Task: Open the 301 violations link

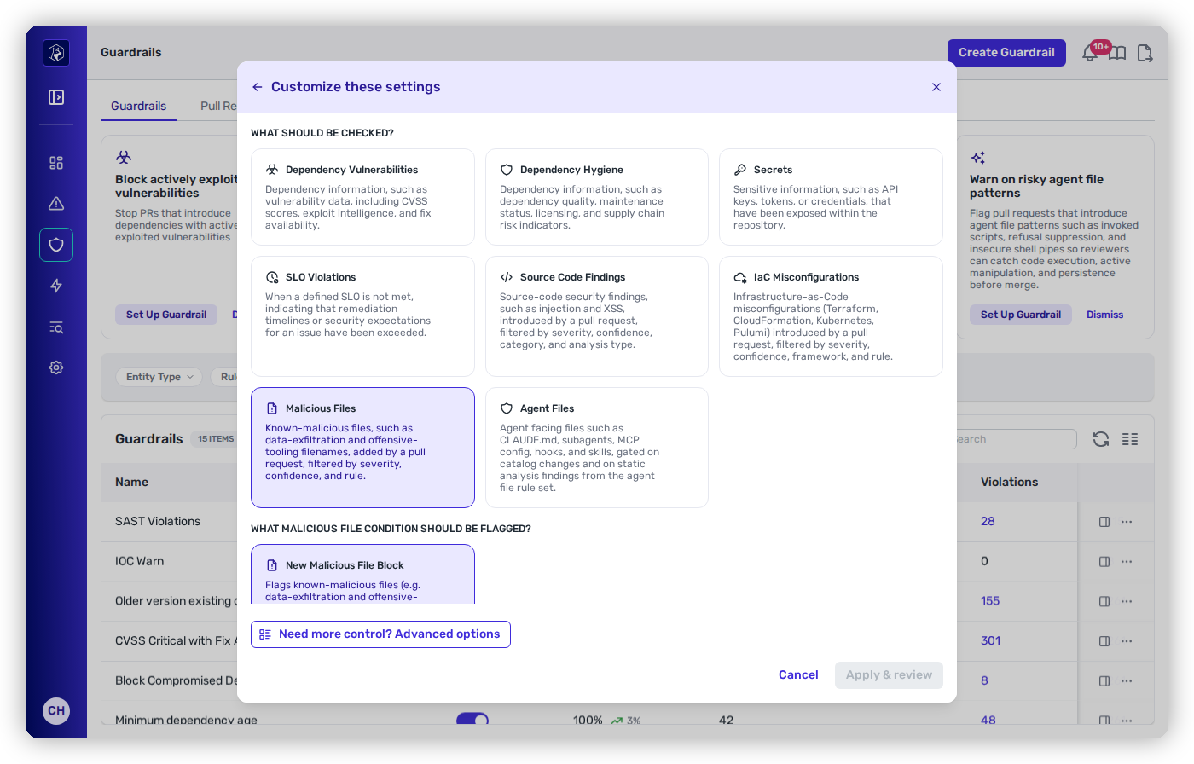Action: (x=991, y=640)
